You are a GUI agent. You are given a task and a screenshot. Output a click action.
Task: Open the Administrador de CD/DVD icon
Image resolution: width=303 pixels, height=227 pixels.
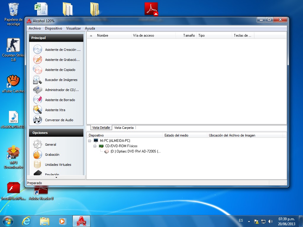38,90
